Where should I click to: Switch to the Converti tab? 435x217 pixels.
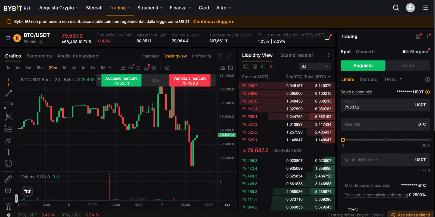(x=365, y=52)
